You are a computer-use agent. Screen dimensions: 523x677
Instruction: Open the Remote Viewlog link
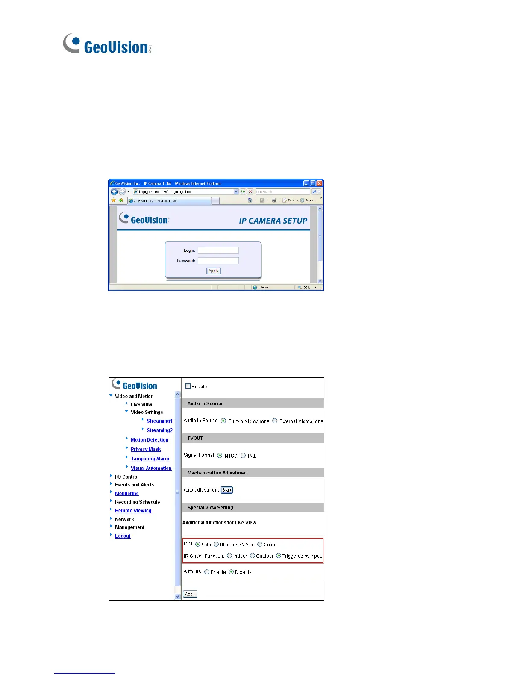pos(133,511)
